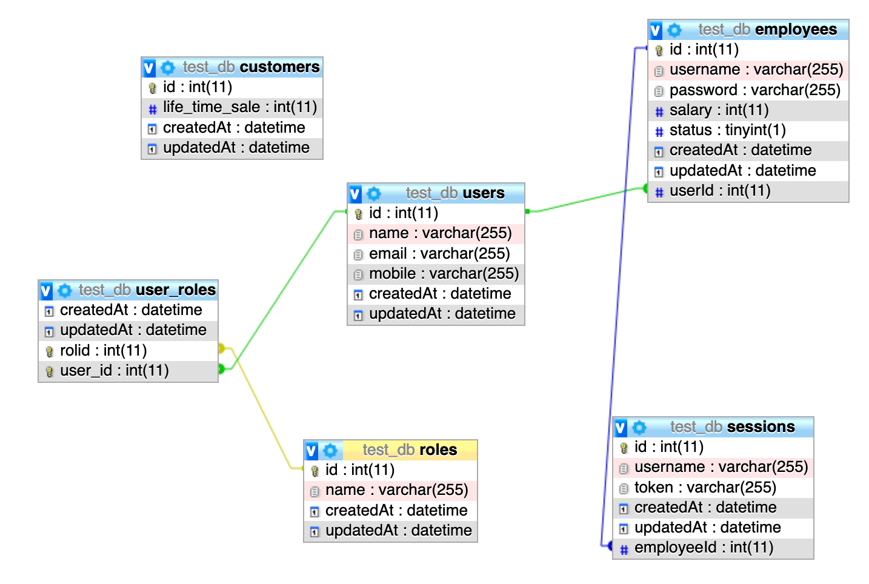The height and width of the screenshot is (584, 869).
Task: Toggle small/big view on the employees table
Action: [x=655, y=29]
